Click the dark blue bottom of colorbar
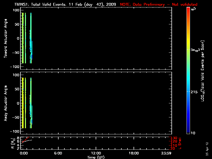 188,131
